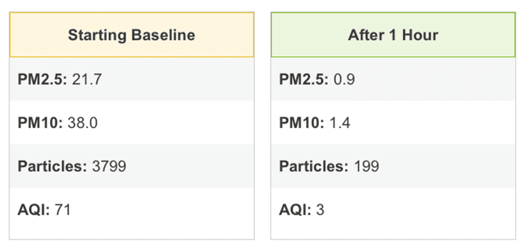This screenshot has width=527, height=248.
Task: Select the baseline PM10 label
Action: (40, 123)
